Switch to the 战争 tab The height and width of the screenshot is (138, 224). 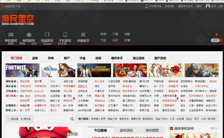[35, 58]
